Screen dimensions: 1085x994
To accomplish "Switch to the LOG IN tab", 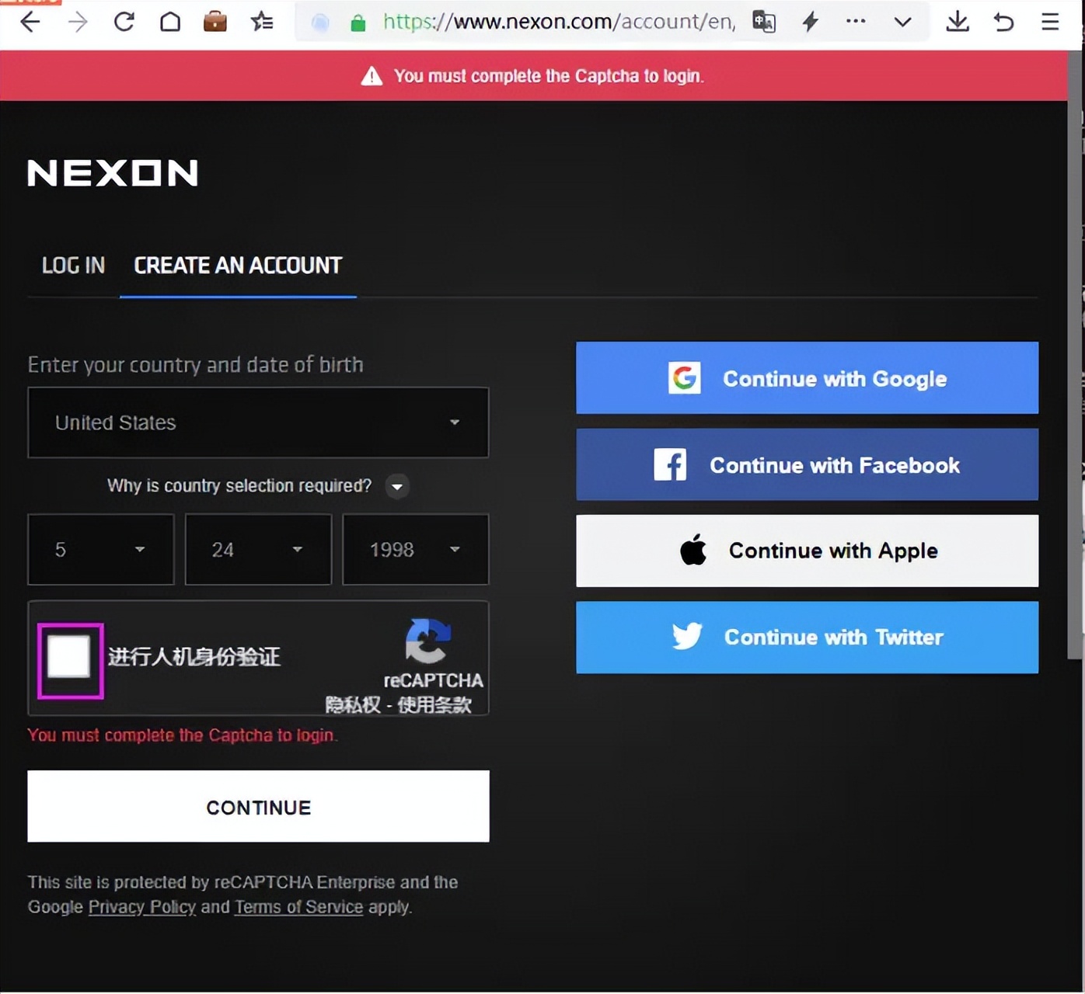I will pos(73,266).
